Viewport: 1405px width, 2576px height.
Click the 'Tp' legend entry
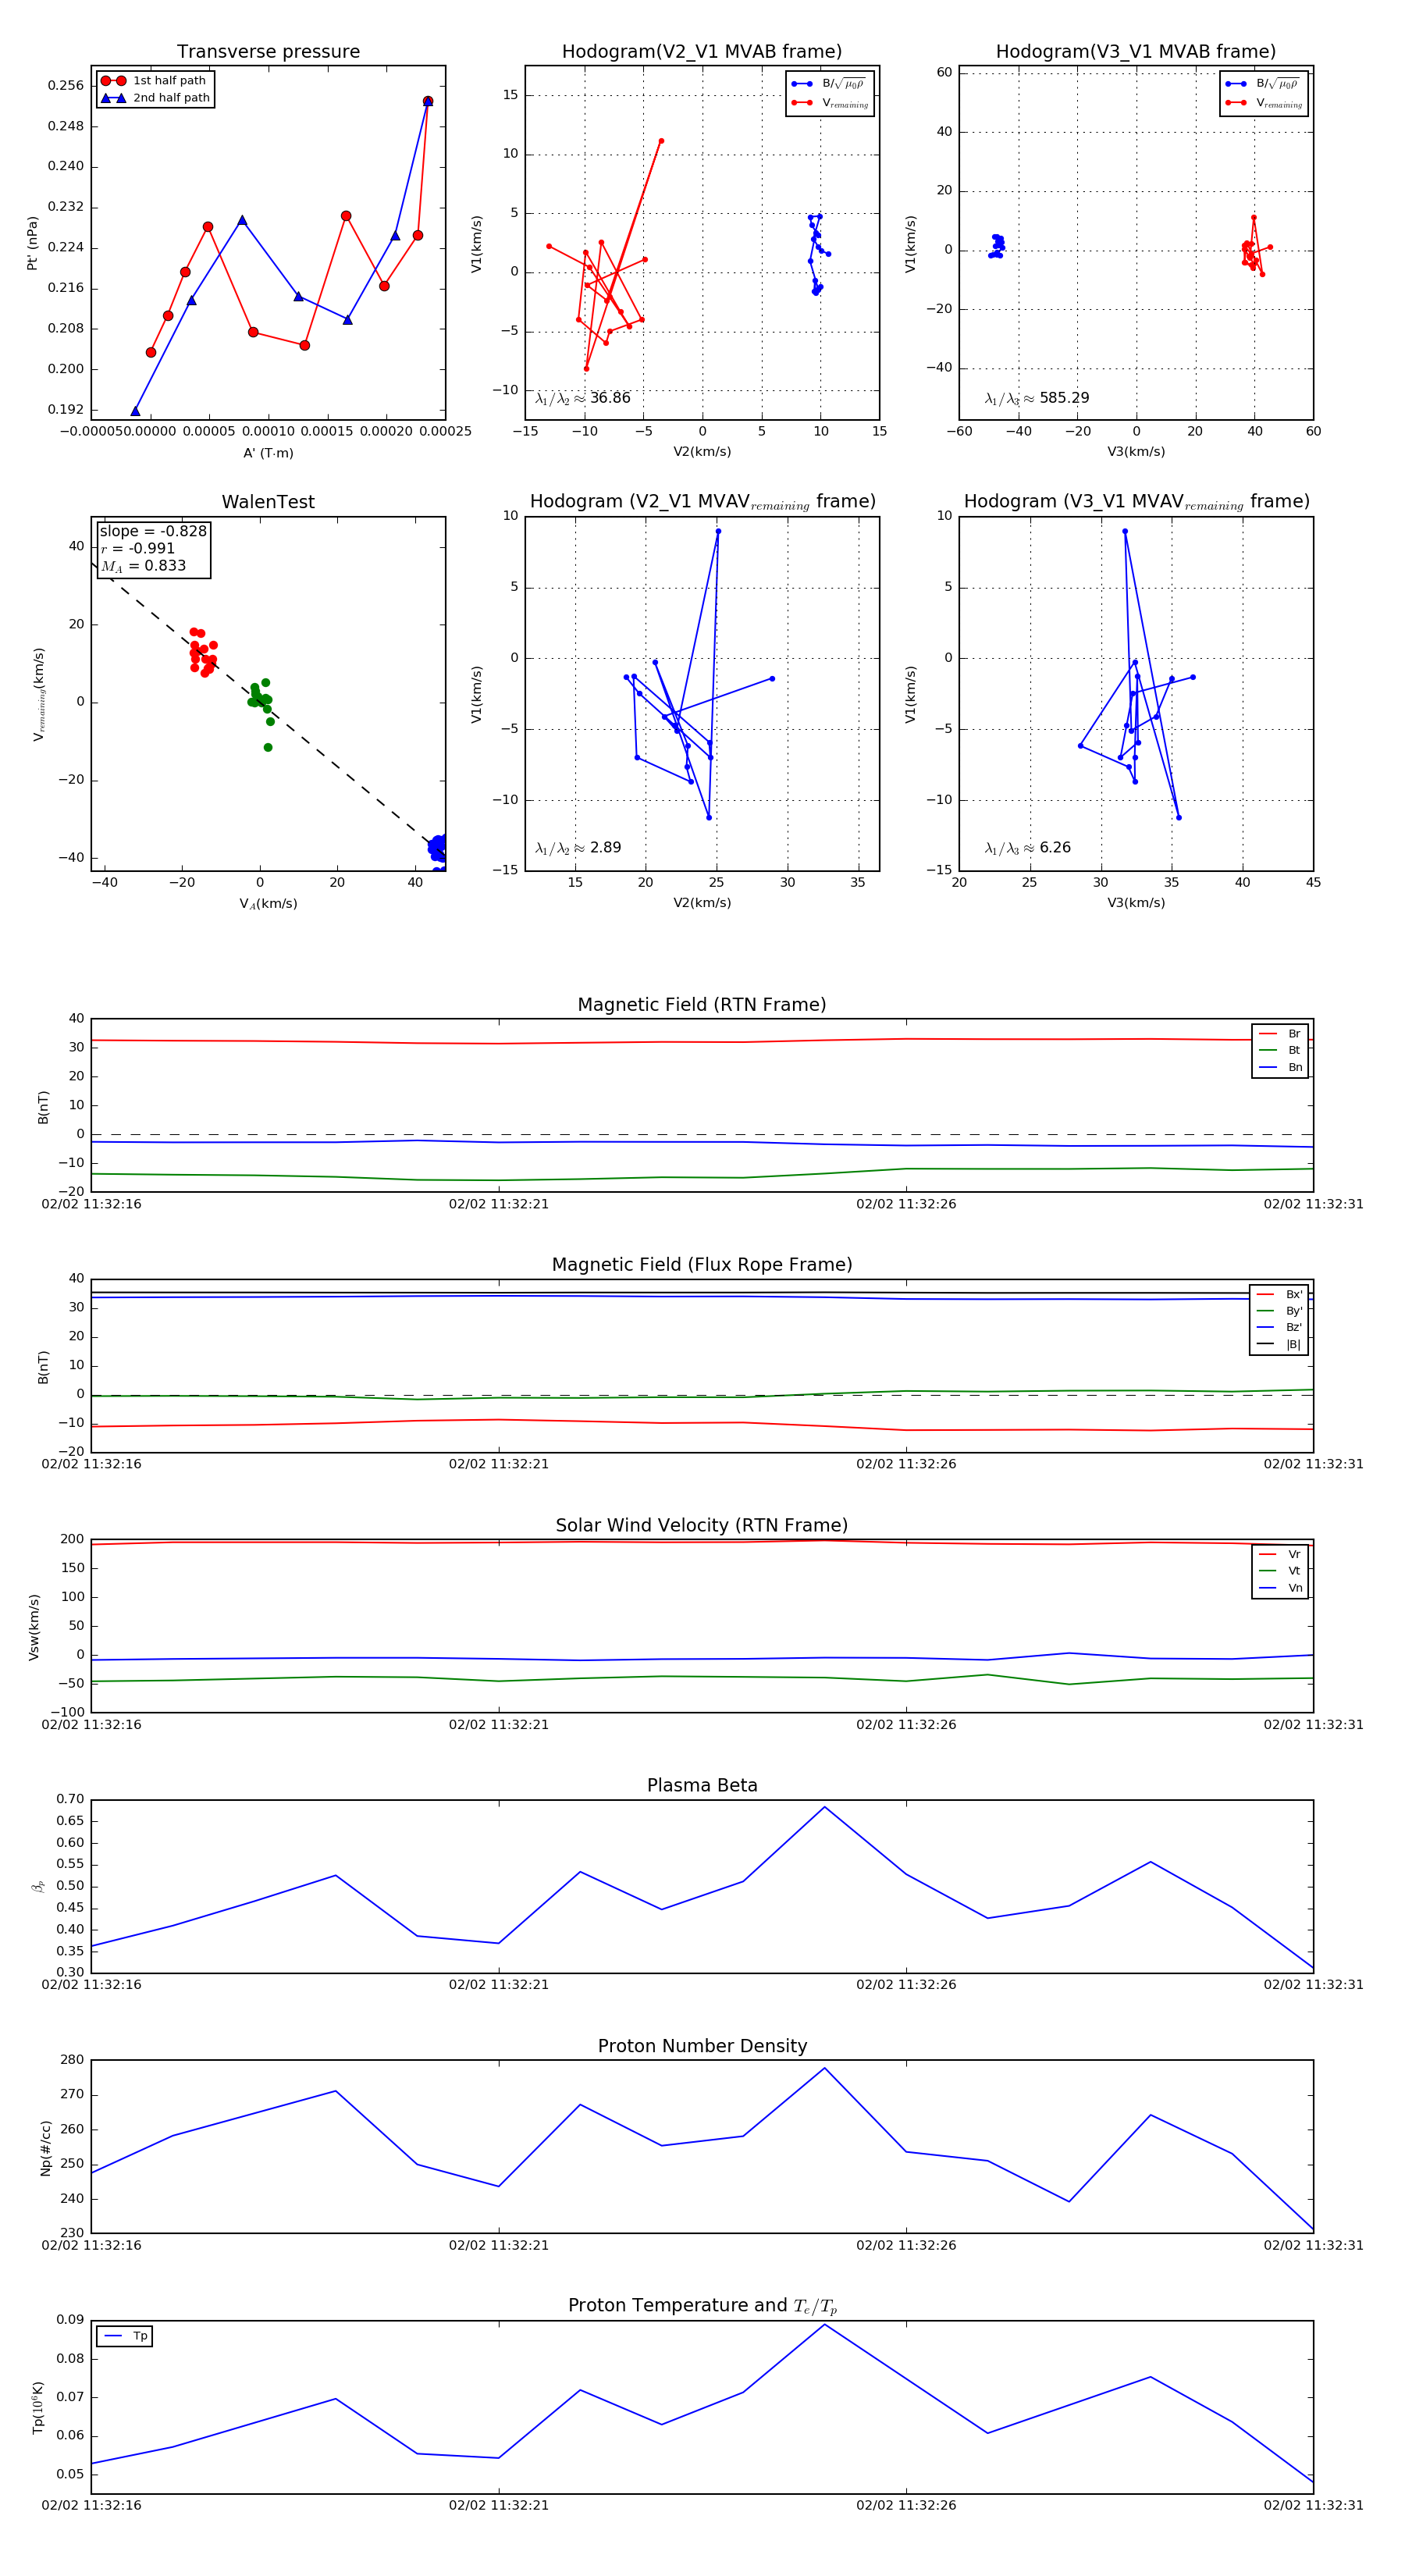[x=126, y=2336]
